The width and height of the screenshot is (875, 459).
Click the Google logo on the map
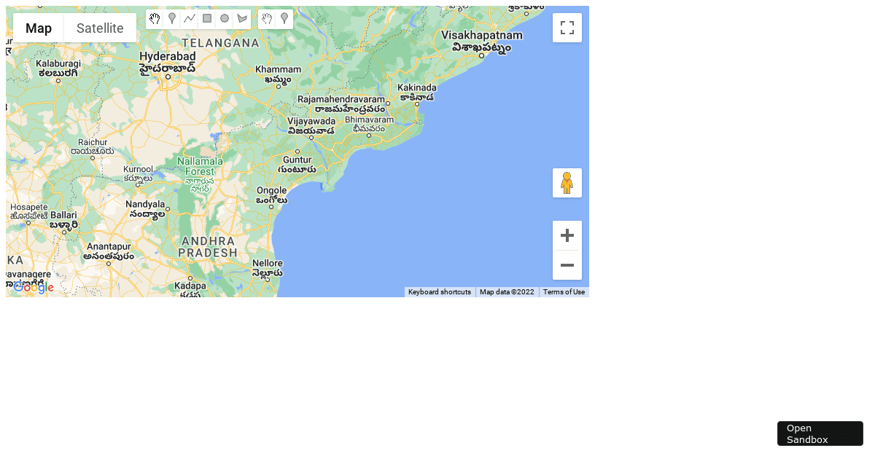tap(33, 287)
